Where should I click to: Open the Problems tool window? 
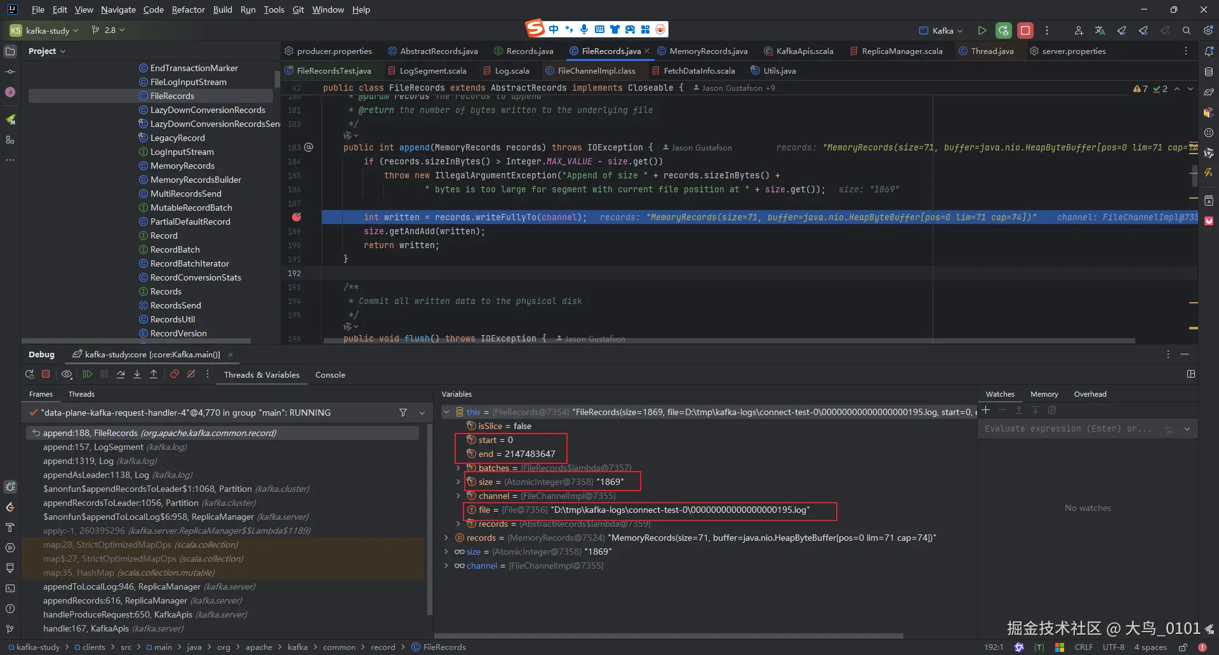pos(10,609)
